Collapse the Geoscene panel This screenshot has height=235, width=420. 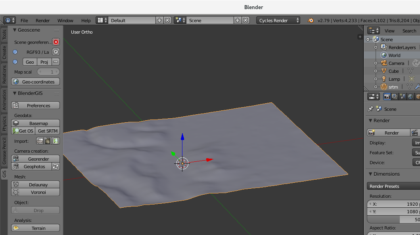pos(15,30)
